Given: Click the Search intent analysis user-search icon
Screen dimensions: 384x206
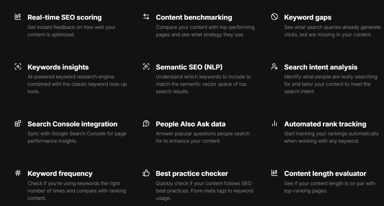Looking at the screenshot, I should pos(275,66).
